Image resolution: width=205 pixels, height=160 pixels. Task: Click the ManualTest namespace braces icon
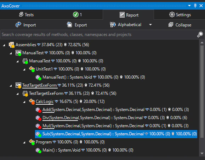click(25, 61)
